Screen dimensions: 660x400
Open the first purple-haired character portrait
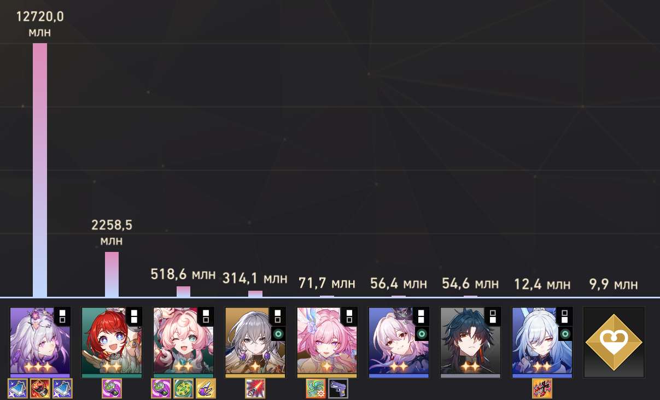[x=40, y=342]
